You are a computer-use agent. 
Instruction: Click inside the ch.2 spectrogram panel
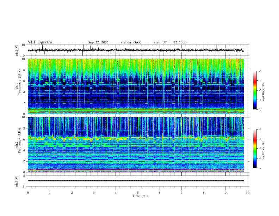(x=136, y=145)
